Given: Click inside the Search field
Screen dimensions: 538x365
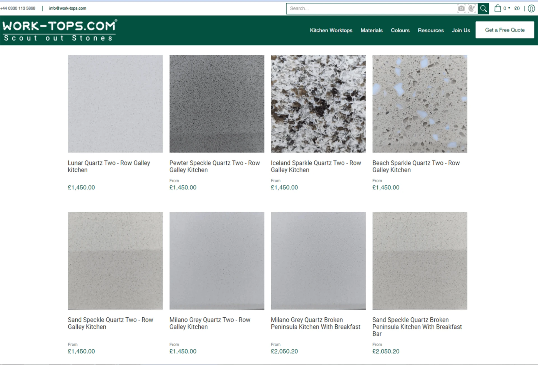Looking at the screenshot, I should (x=364, y=8).
